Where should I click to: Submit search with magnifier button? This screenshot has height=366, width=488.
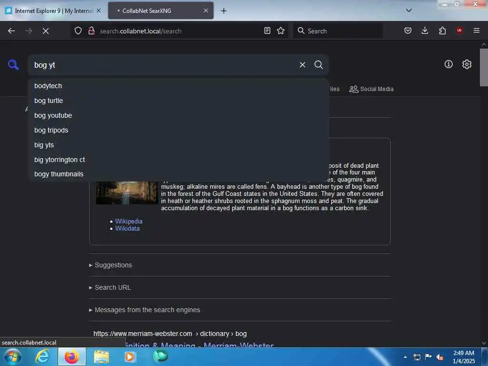click(318, 65)
